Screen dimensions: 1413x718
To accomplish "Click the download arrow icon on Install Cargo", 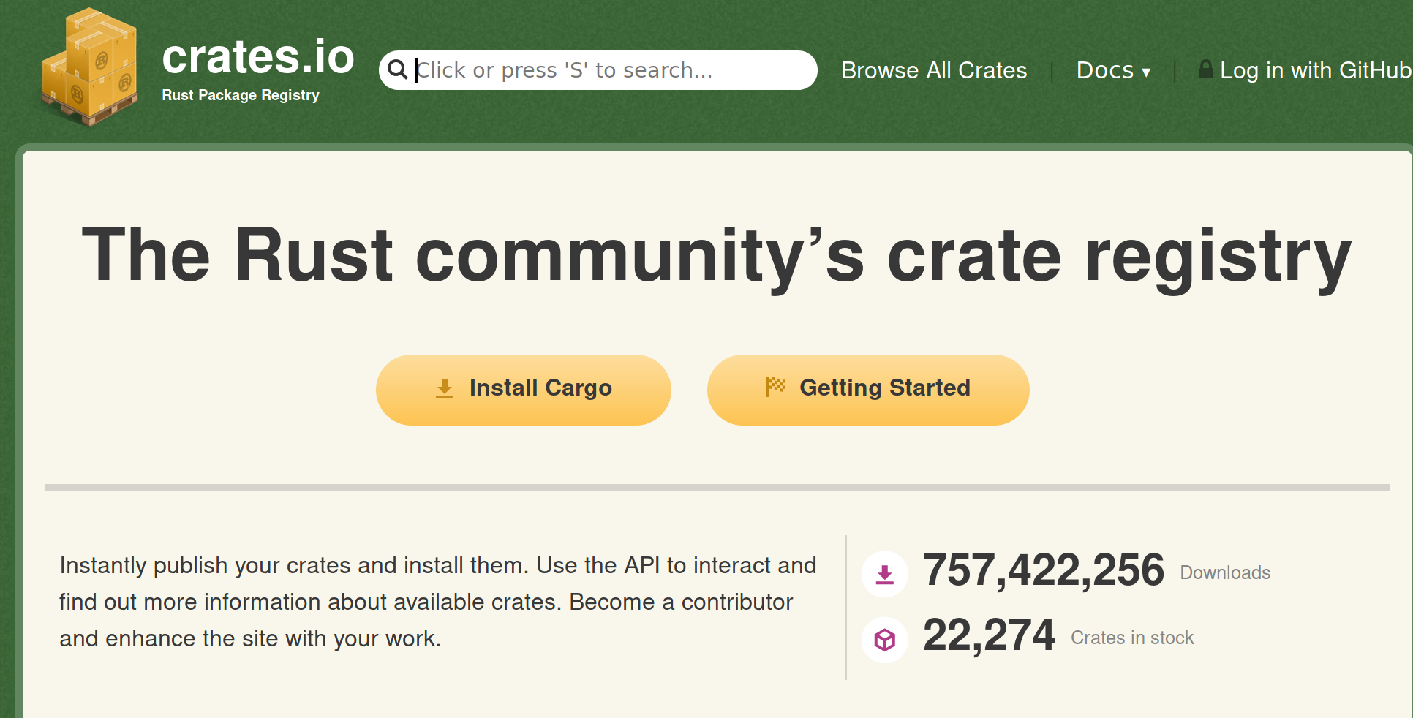I will (445, 388).
